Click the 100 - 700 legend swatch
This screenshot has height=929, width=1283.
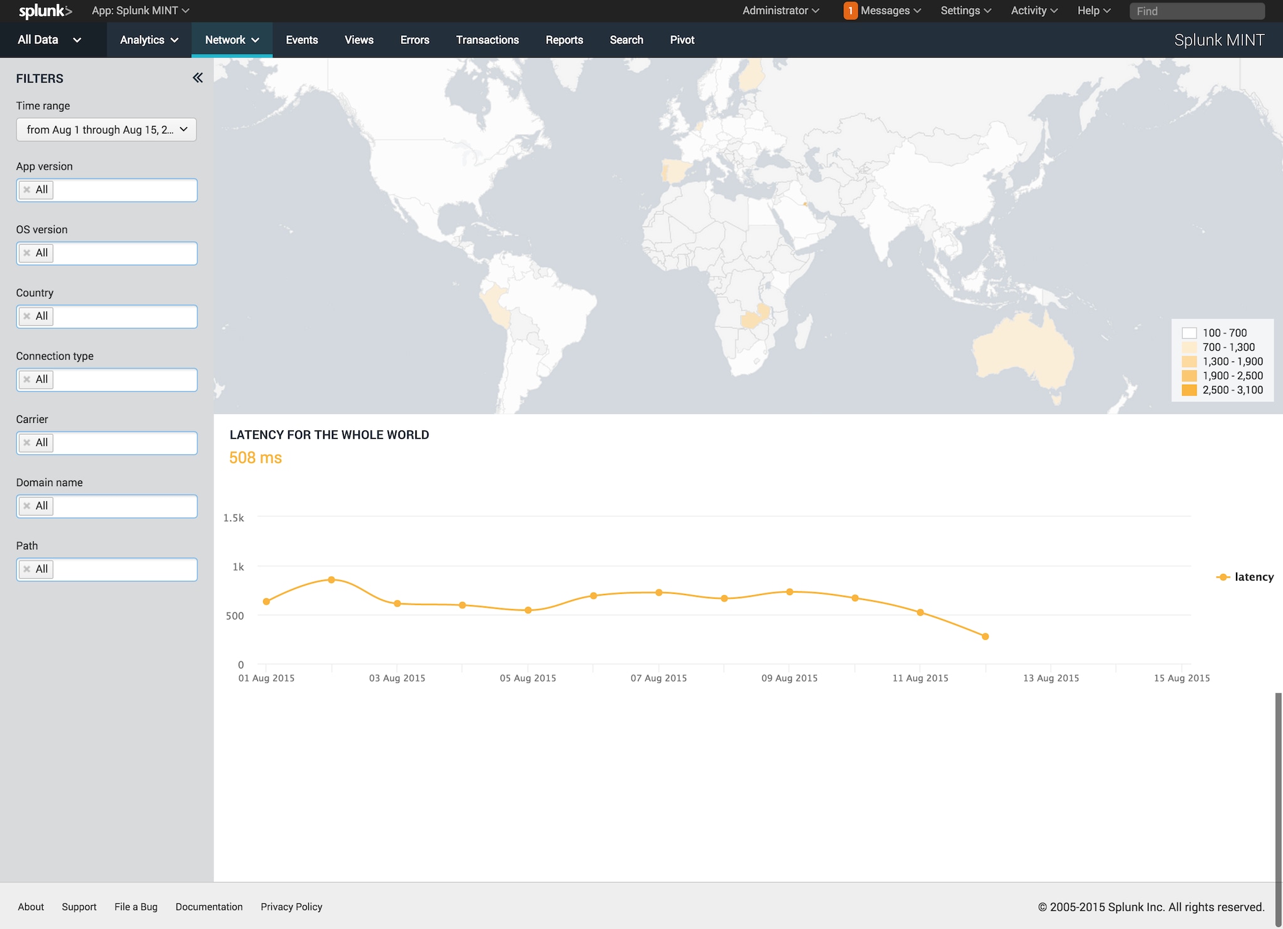tap(1189, 333)
